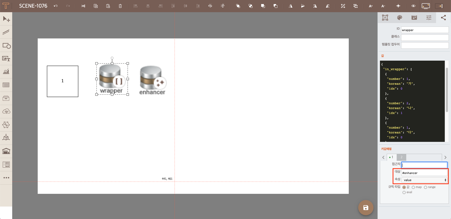Select the enhancer component on canvas
The height and width of the screenshot is (219, 451).
point(152,80)
